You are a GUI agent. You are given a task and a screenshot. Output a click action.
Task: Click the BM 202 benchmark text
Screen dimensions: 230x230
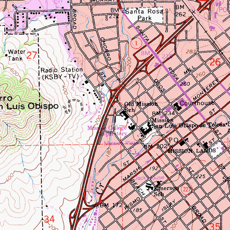pyautogui.click(x=155, y=146)
